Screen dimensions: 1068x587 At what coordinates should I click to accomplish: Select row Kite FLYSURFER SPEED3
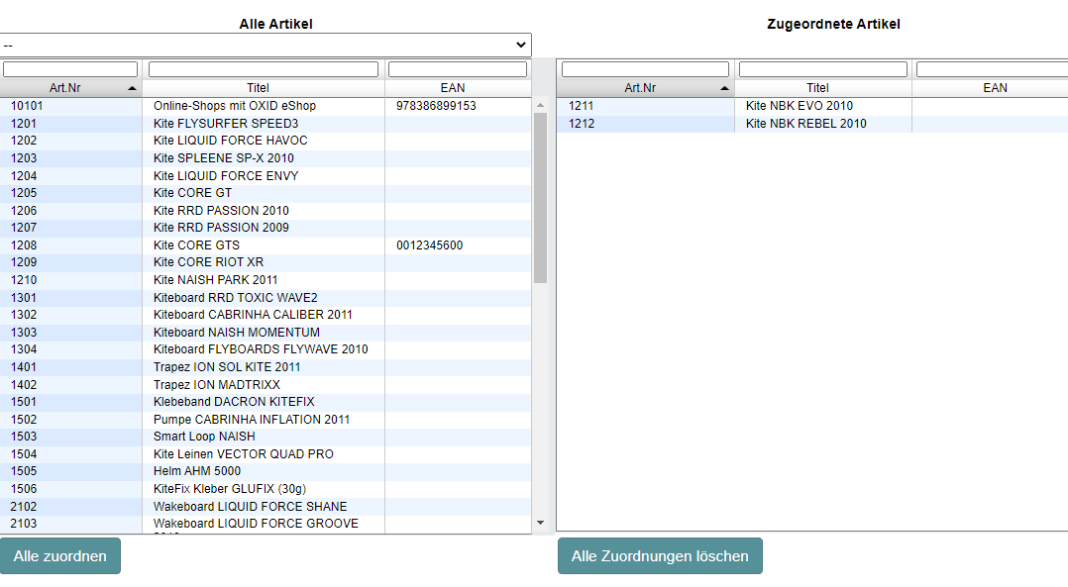[x=266, y=124]
